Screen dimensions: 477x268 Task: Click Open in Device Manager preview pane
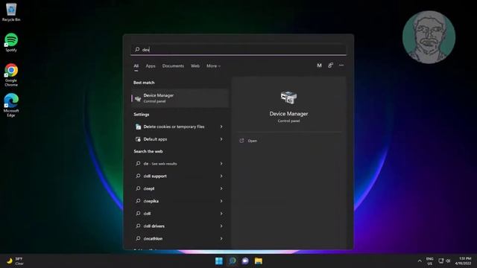coord(252,141)
